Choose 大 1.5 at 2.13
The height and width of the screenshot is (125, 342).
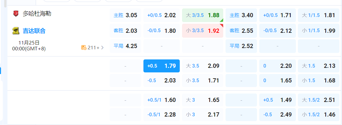pos(319,66)
